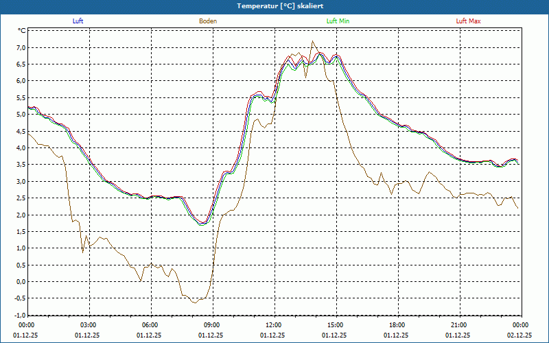Pick the 3,5 label on the temperature axis
This screenshot has height=343, width=549.
coord(21,165)
